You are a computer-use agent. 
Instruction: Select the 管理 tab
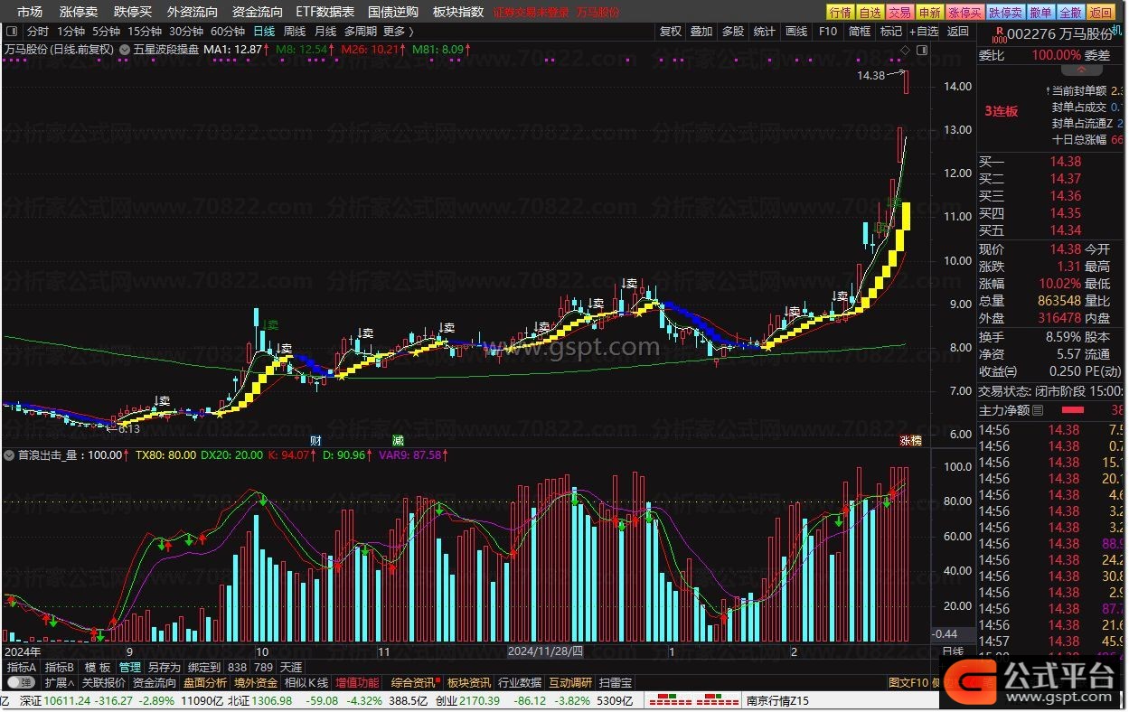pos(129,667)
